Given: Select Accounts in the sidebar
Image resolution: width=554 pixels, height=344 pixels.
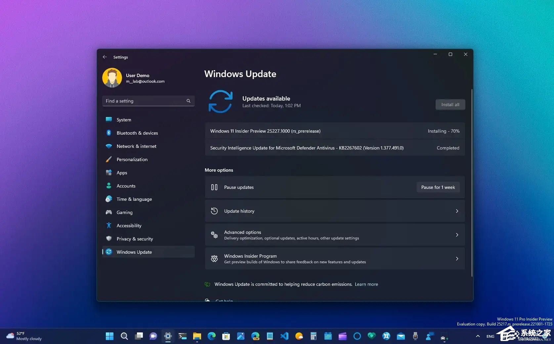Looking at the screenshot, I should pyautogui.click(x=148, y=186).
